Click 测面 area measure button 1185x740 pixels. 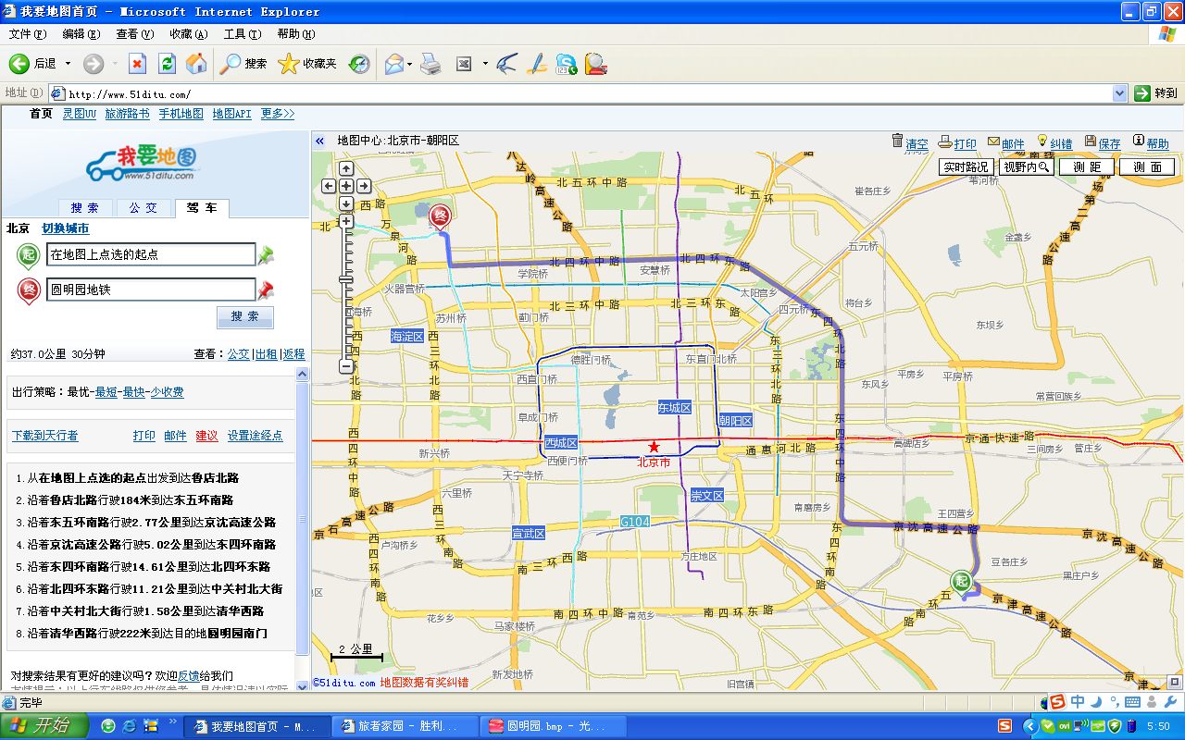pos(1147,167)
